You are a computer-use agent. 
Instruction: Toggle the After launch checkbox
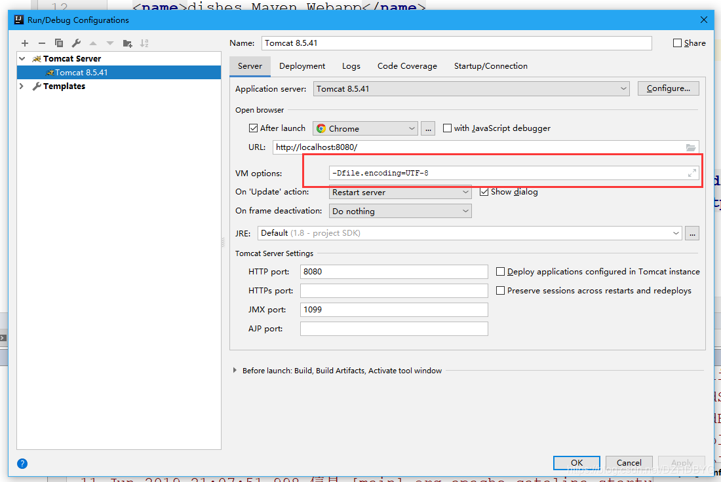(253, 128)
